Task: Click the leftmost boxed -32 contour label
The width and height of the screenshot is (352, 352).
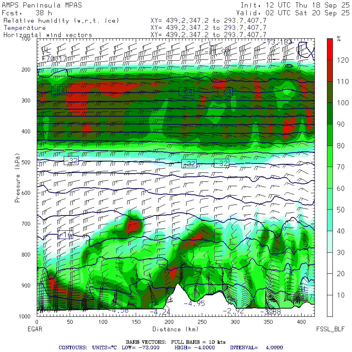Action: 71,160
